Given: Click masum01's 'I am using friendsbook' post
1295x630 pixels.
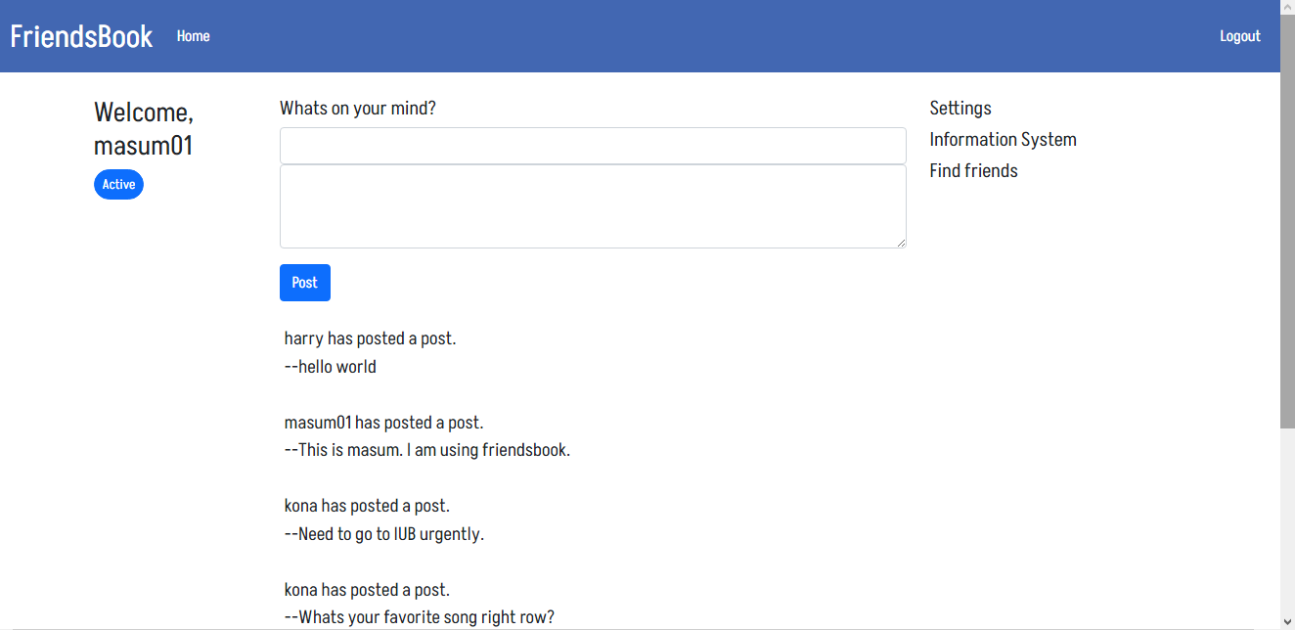Looking at the screenshot, I should pos(426,451).
